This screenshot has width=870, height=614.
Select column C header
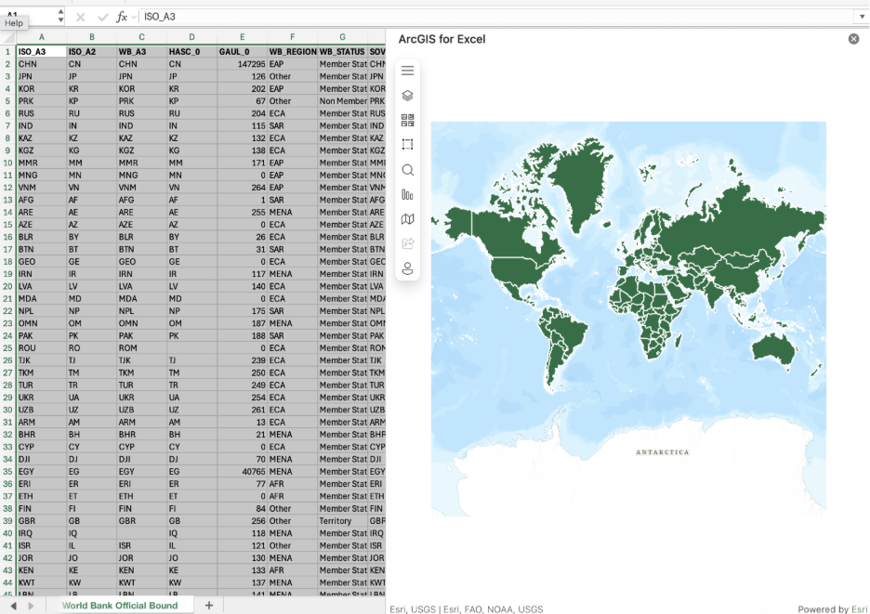(x=141, y=37)
